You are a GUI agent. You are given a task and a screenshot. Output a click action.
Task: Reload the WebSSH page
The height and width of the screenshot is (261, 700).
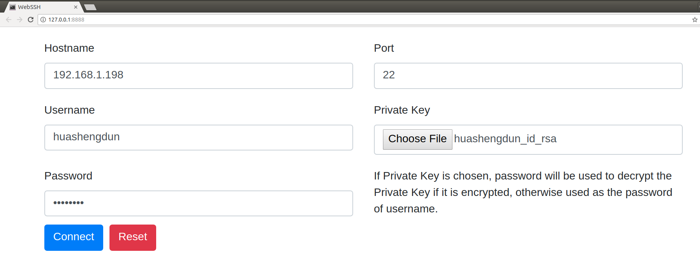coord(31,20)
